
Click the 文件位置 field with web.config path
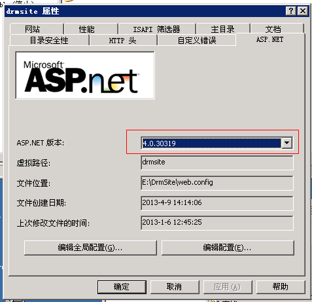pyautogui.click(x=217, y=183)
